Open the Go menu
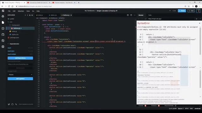202x113 pixels. click(x=33, y=11)
